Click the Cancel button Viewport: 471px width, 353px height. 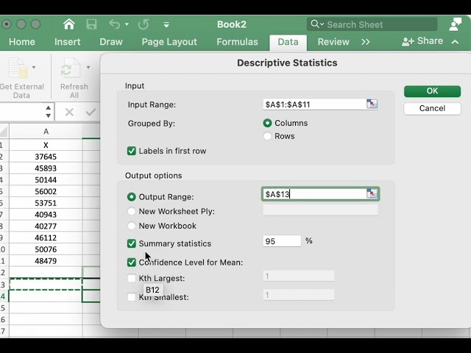pos(432,108)
